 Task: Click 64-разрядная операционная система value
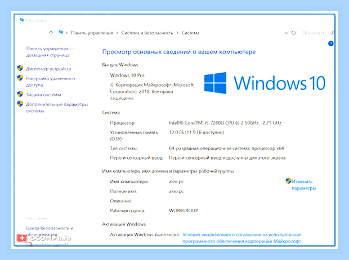[226, 148]
